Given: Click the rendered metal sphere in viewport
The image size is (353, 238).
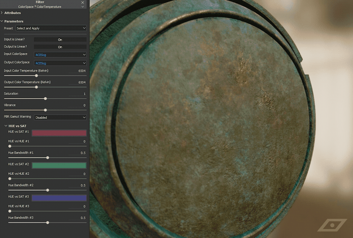Looking at the screenshot, I should 203,119.
